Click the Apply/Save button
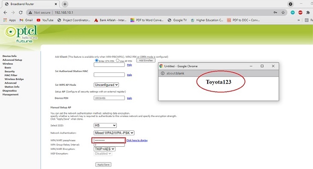The width and height of the screenshot is (313, 169). (103, 165)
